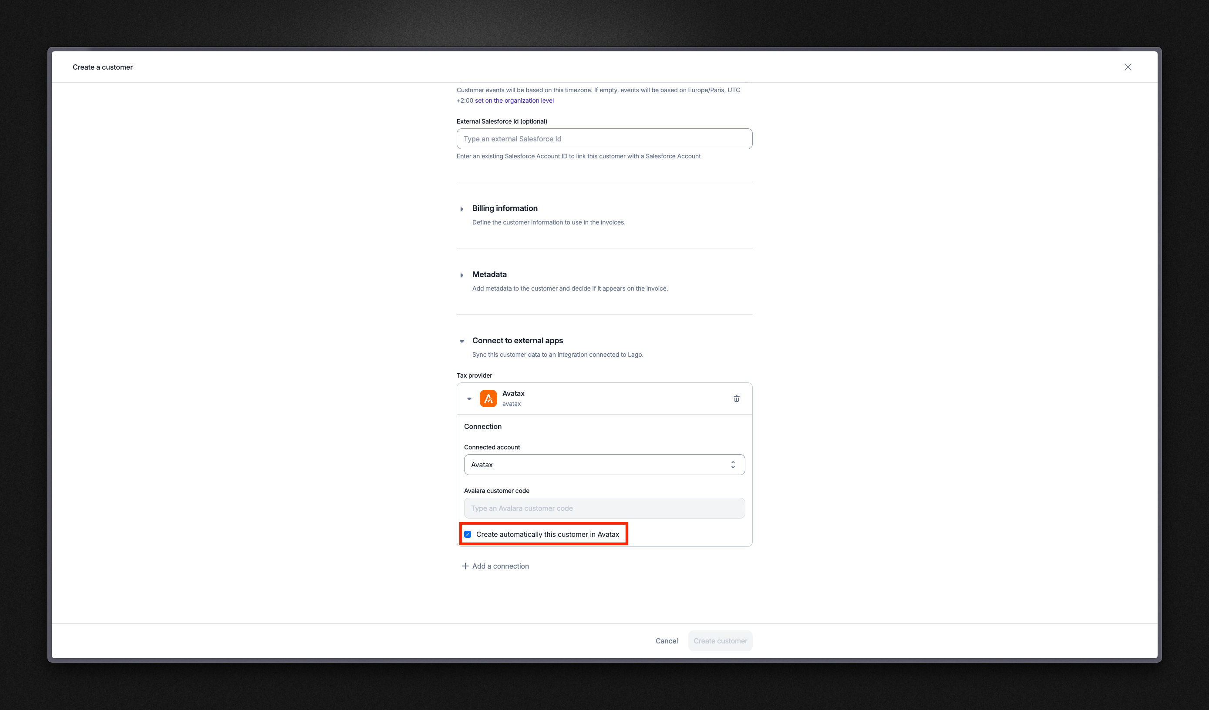Expand the Metadata section
The height and width of the screenshot is (710, 1209).
tap(461, 275)
